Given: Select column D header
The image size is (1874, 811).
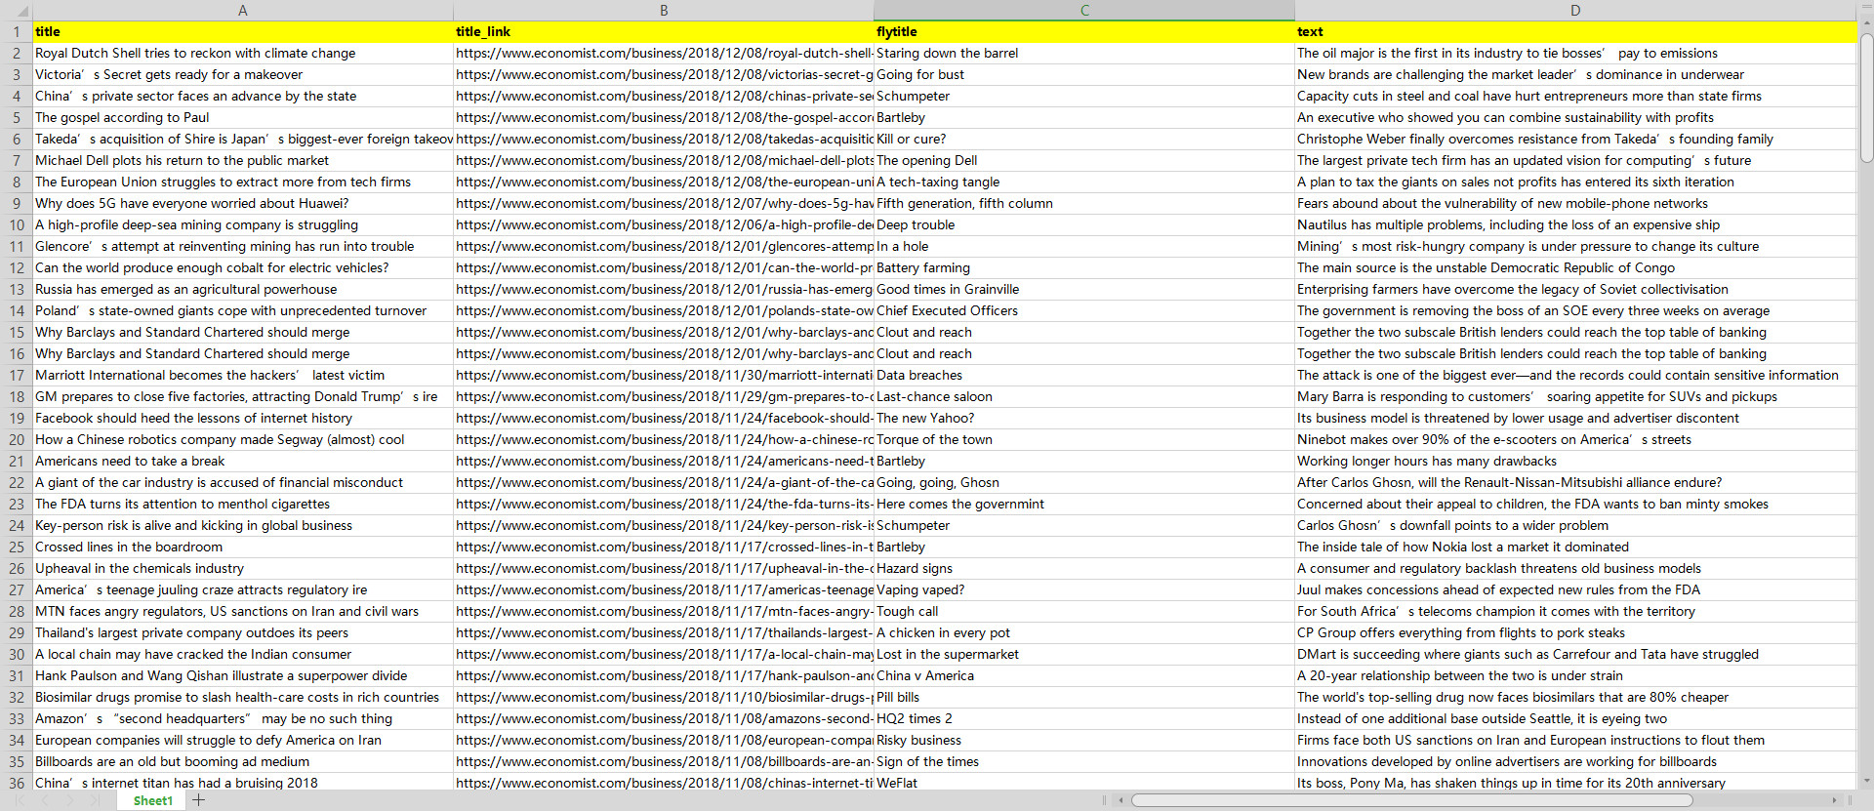Looking at the screenshot, I should tap(1574, 11).
